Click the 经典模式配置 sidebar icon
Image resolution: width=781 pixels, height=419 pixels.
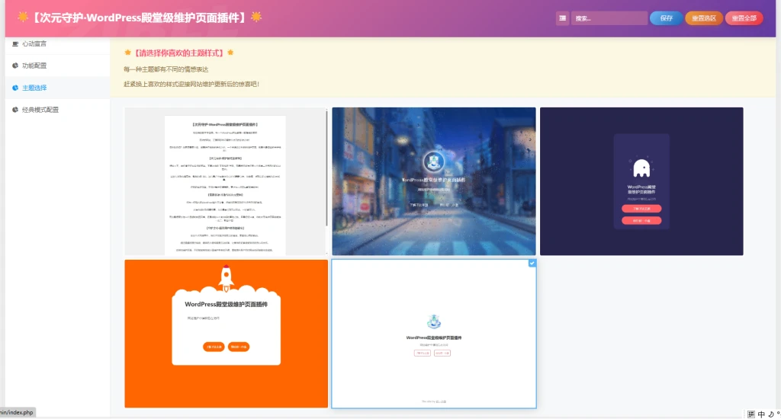[x=15, y=110]
